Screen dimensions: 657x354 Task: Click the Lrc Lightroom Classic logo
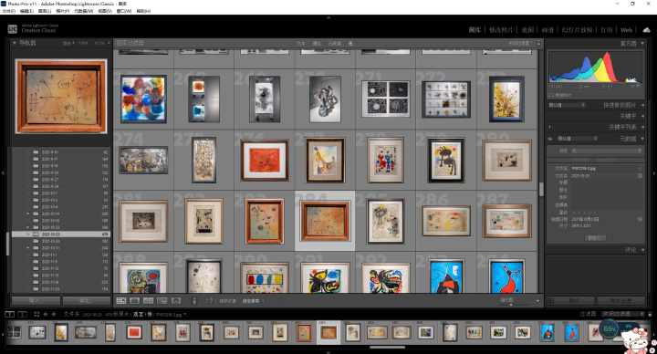(13, 29)
